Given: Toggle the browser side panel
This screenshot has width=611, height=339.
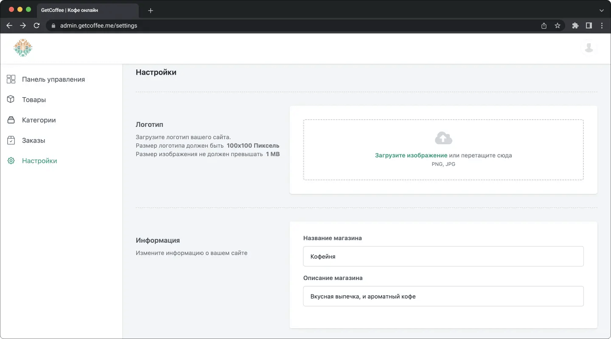Looking at the screenshot, I should (589, 25).
